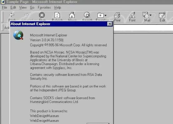Open the Mail toolbar icon
The image size is (173, 124).
[146, 15]
